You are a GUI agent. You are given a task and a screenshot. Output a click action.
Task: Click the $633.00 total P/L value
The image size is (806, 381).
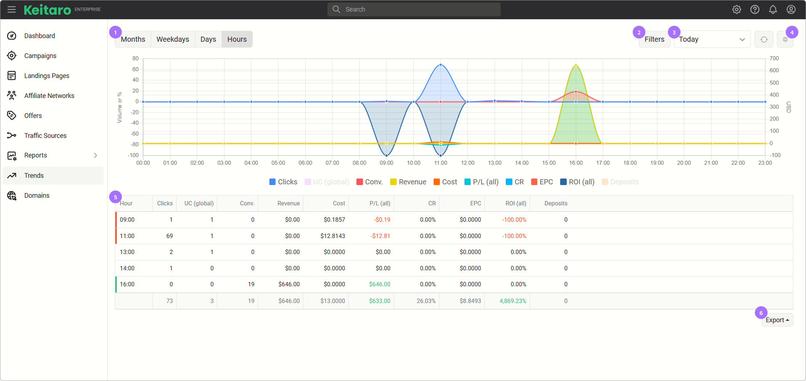pyautogui.click(x=380, y=301)
